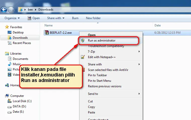Open Local Disk (C:) drive

[22, 101]
